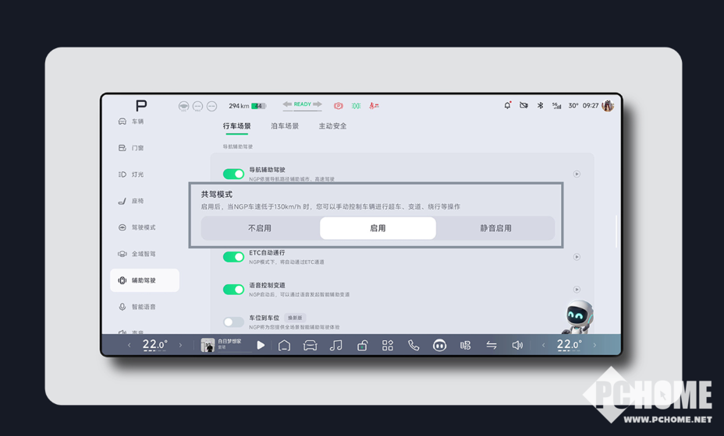Open the notification bell icon
Viewport: 724px width, 436px height.
pyautogui.click(x=507, y=105)
